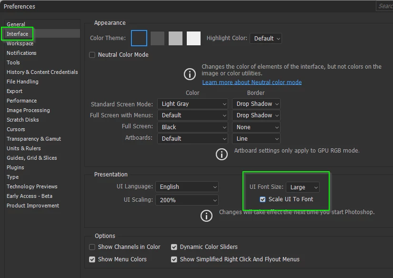The image size is (393, 278).
Task: Enable Show Channels in Color
Action: pyautogui.click(x=92, y=247)
